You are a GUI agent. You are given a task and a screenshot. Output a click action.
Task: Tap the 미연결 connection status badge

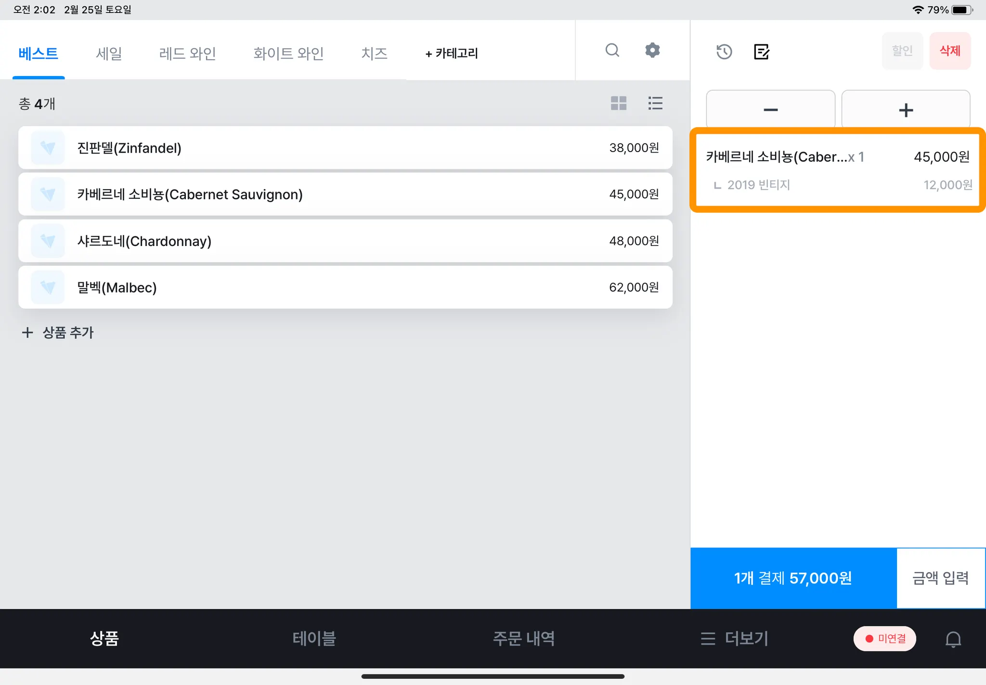[885, 638]
